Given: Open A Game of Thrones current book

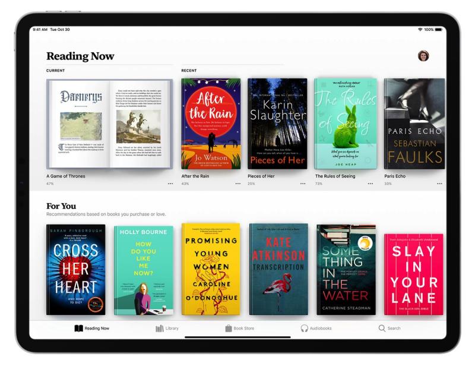Looking at the screenshot, I should (110, 124).
